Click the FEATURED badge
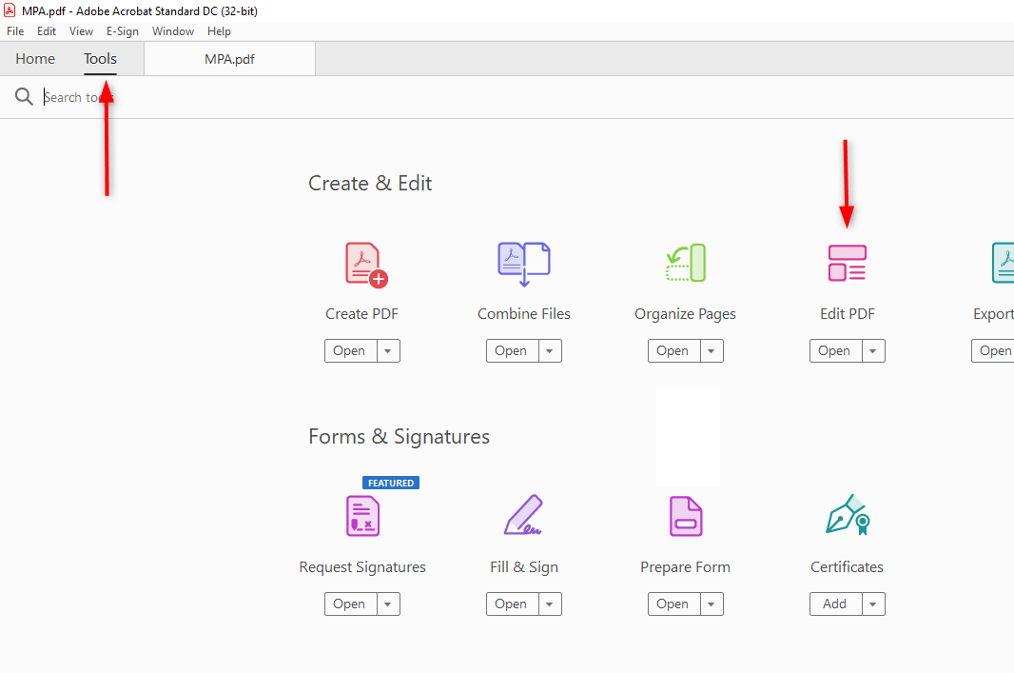This screenshot has width=1014, height=673. [391, 483]
